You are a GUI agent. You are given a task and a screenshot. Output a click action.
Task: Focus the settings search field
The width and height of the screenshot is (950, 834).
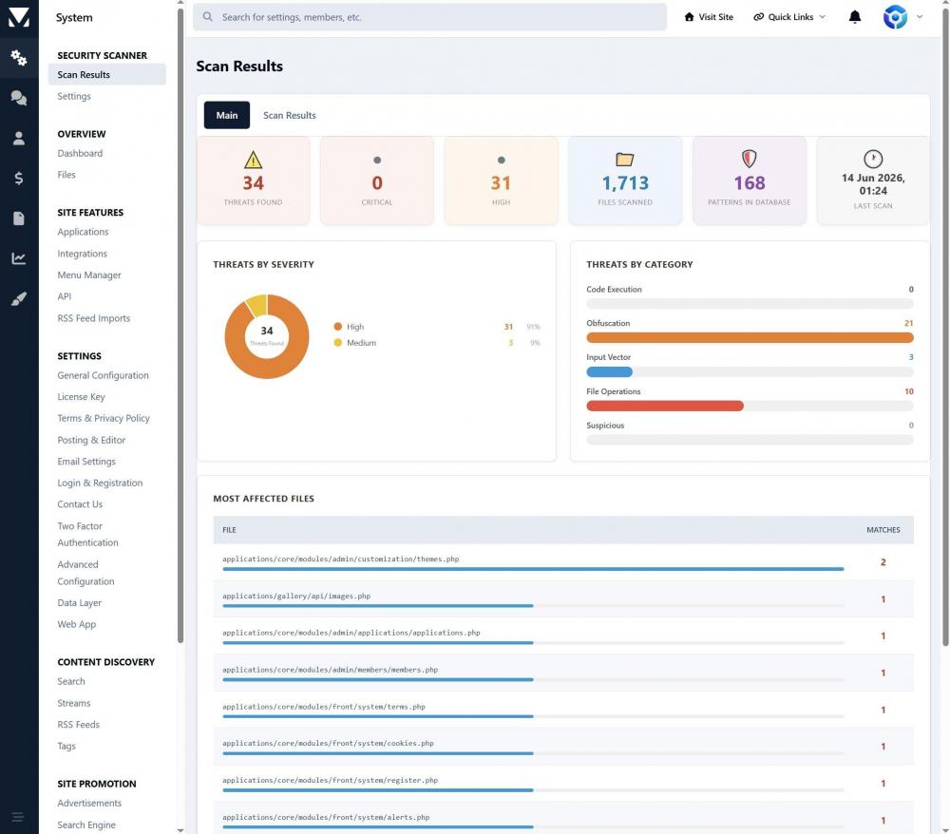[429, 17]
